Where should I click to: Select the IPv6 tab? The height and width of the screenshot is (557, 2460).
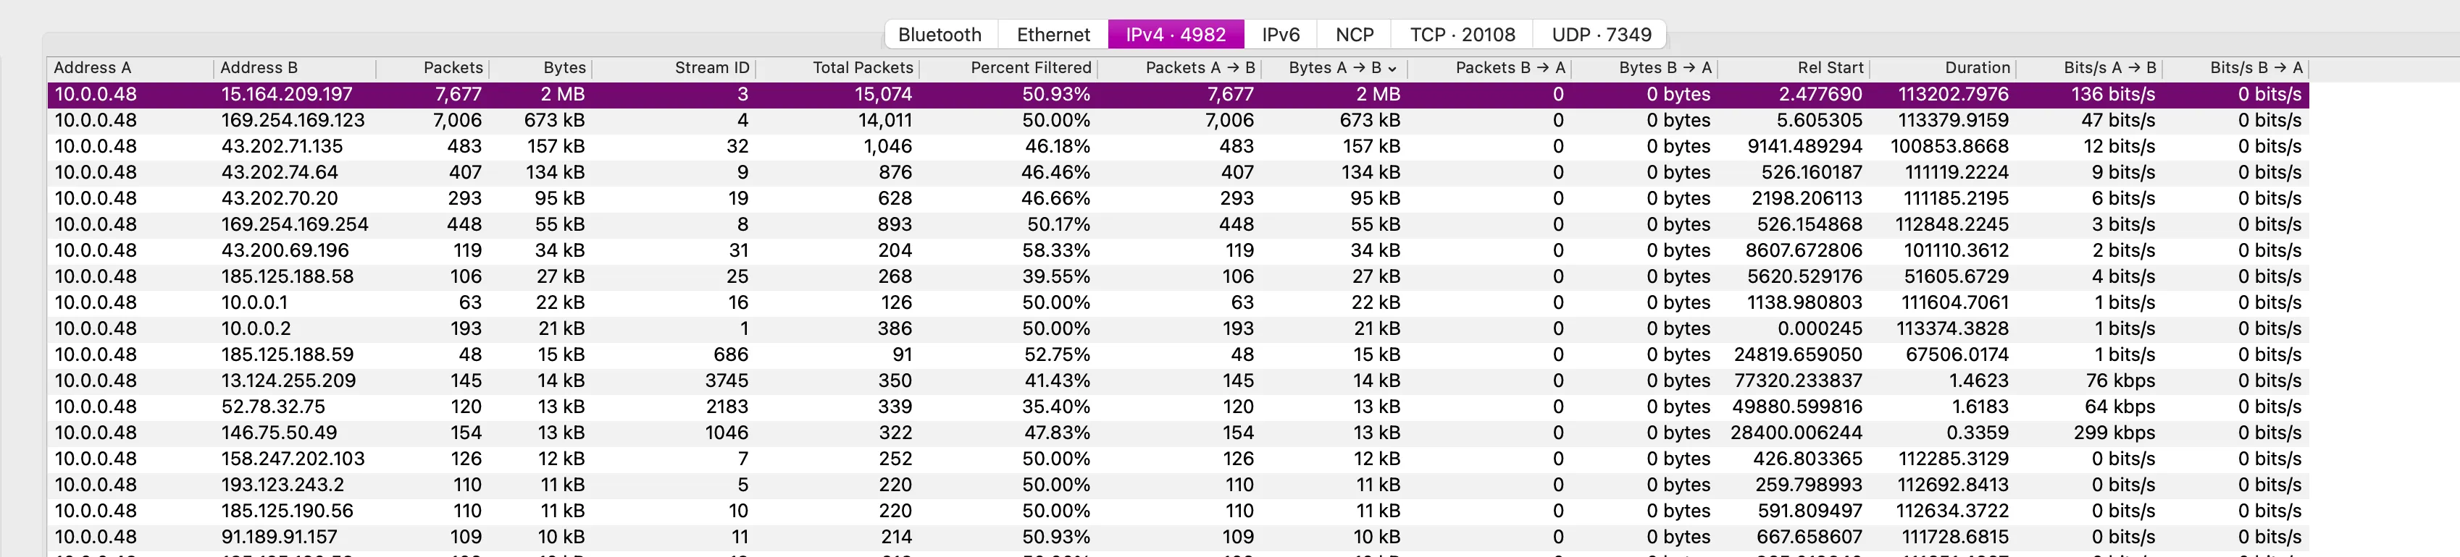coord(1280,34)
